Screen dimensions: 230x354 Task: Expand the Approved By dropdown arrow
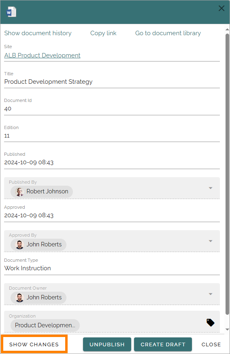point(210,241)
